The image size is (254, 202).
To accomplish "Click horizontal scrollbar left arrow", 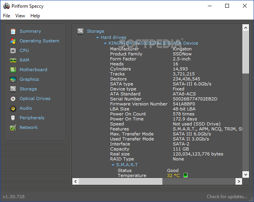I will click(x=75, y=182).
